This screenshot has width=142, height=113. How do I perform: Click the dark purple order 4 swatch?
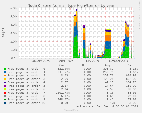[5, 82]
